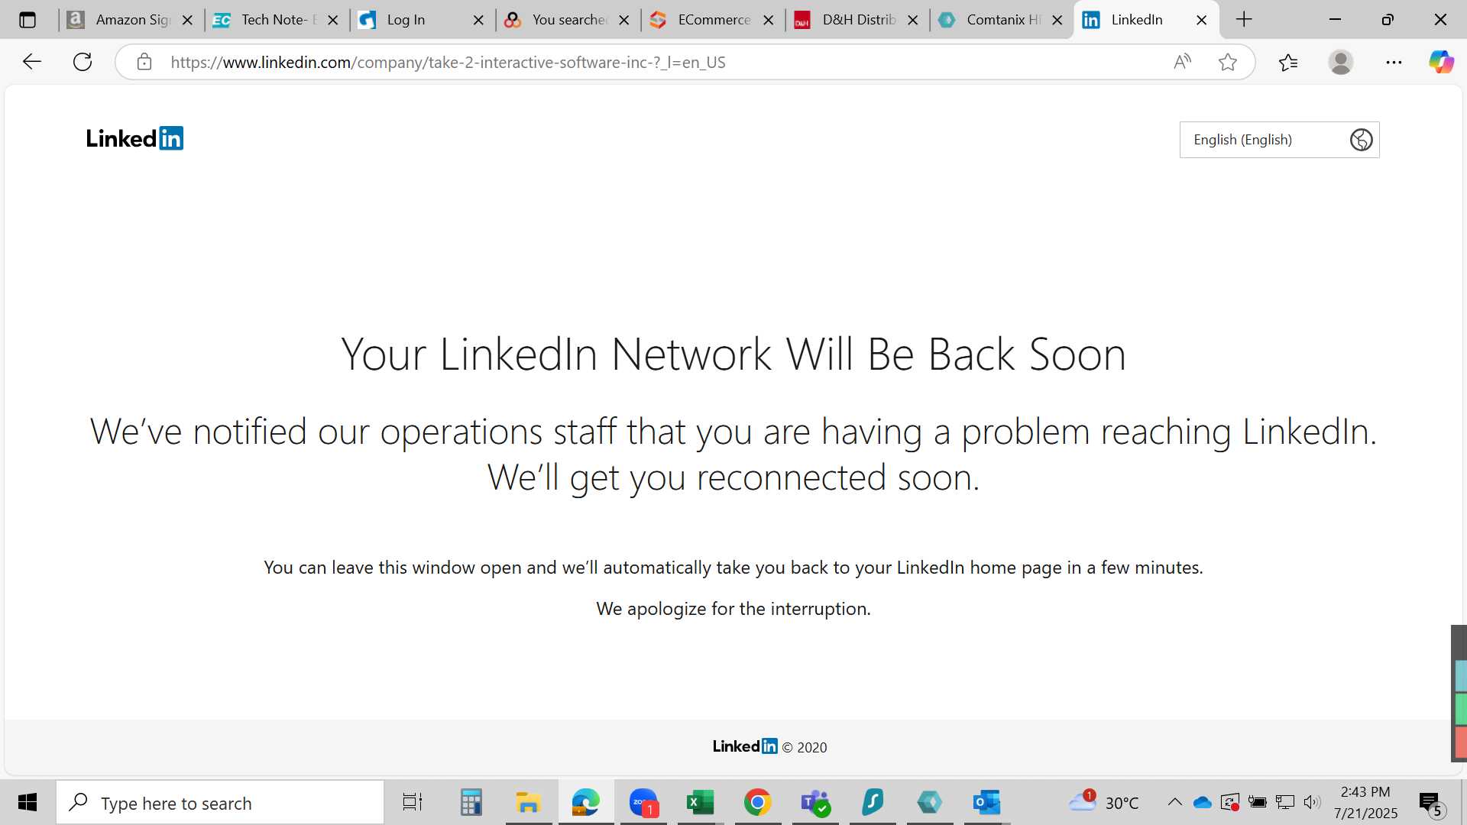1467x825 pixels.
Task: Click the address bar URL
Action: click(x=448, y=63)
